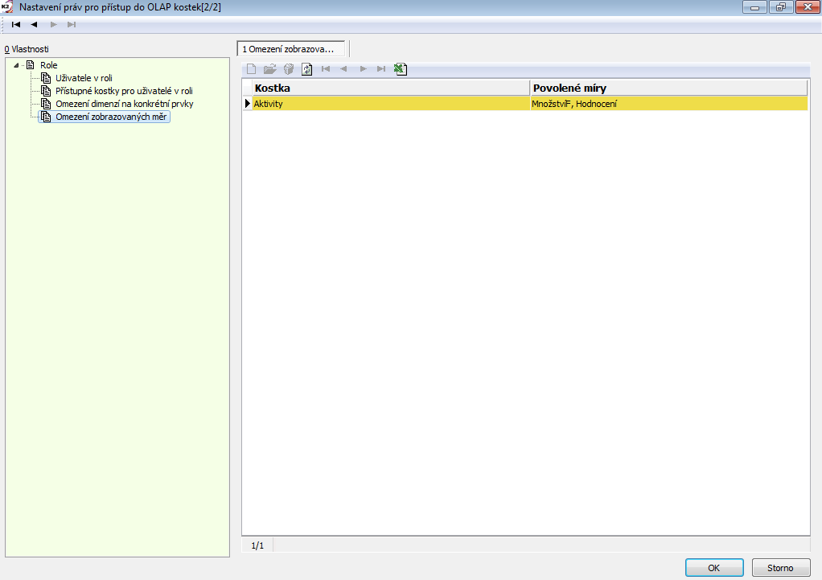Select Omezení dimenzí na konkrétní prvky
822x580 pixels.
(125, 104)
